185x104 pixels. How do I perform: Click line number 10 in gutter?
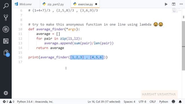point(20,29)
